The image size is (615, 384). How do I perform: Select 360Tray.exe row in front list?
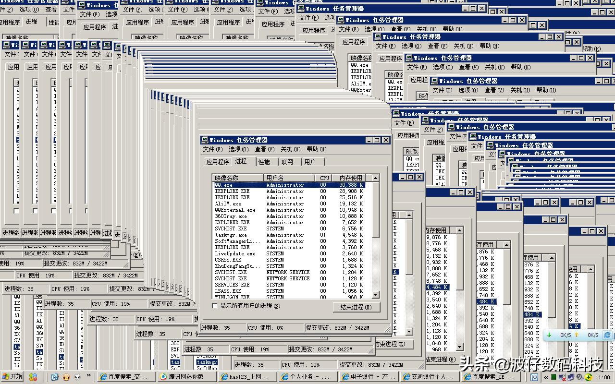point(289,216)
